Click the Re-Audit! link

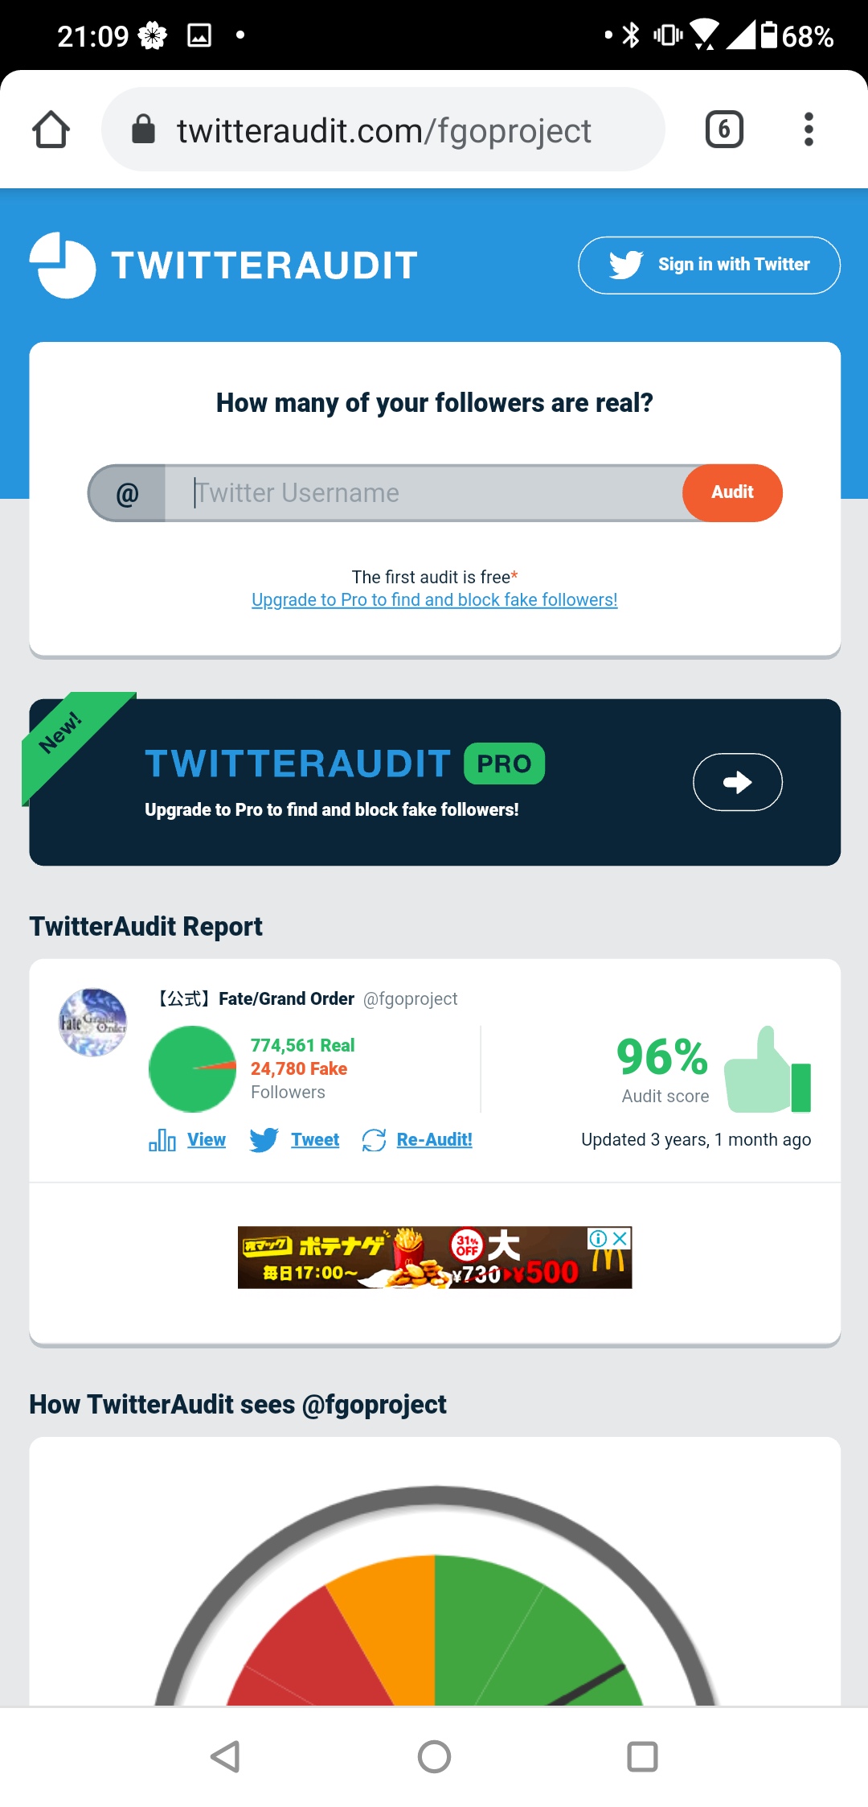(x=435, y=1139)
